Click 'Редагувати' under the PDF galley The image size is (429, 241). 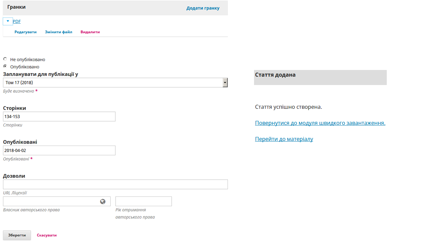click(25, 32)
